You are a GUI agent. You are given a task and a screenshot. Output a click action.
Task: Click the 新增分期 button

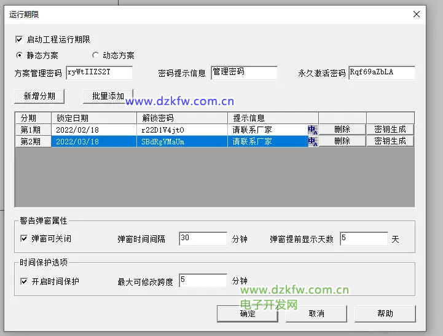click(x=39, y=96)
